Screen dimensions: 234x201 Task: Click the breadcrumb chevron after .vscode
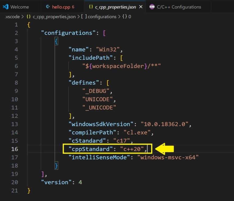tap(23, 17)
